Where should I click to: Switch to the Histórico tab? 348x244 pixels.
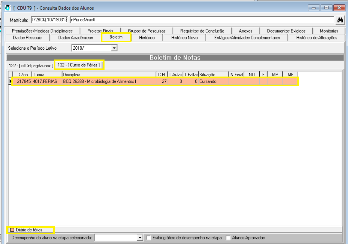(147, 38)
